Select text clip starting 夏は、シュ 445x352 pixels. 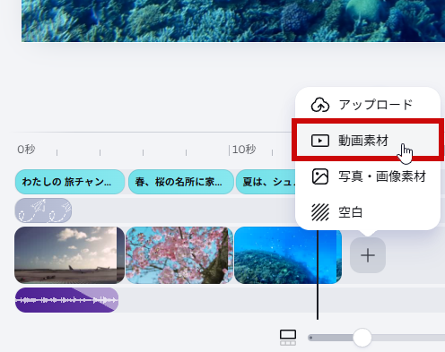point(266,182)
